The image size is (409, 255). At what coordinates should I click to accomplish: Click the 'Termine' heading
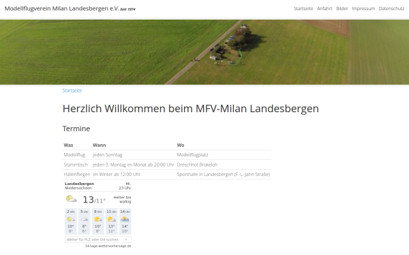tap(76, 129)
